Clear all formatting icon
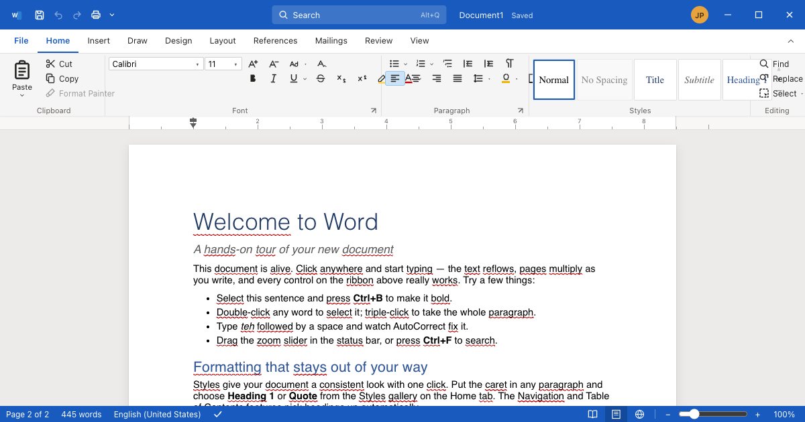The width and height of the screenshot is (805, 422). 321,64
